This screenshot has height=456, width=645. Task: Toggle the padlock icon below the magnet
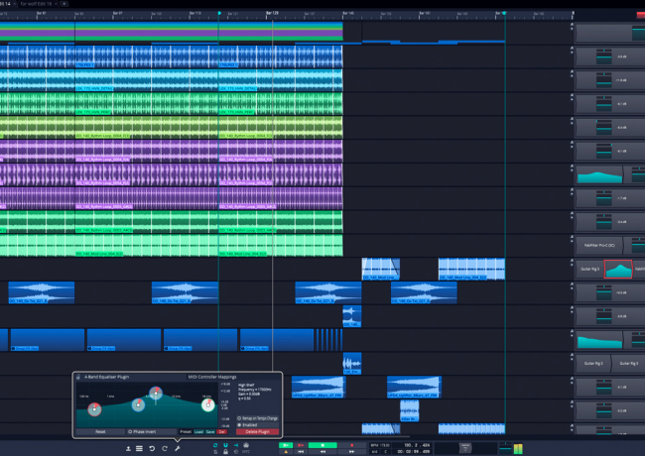[x=225, y=451]
